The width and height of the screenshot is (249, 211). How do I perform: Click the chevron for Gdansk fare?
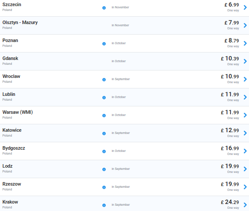point(245,61)
